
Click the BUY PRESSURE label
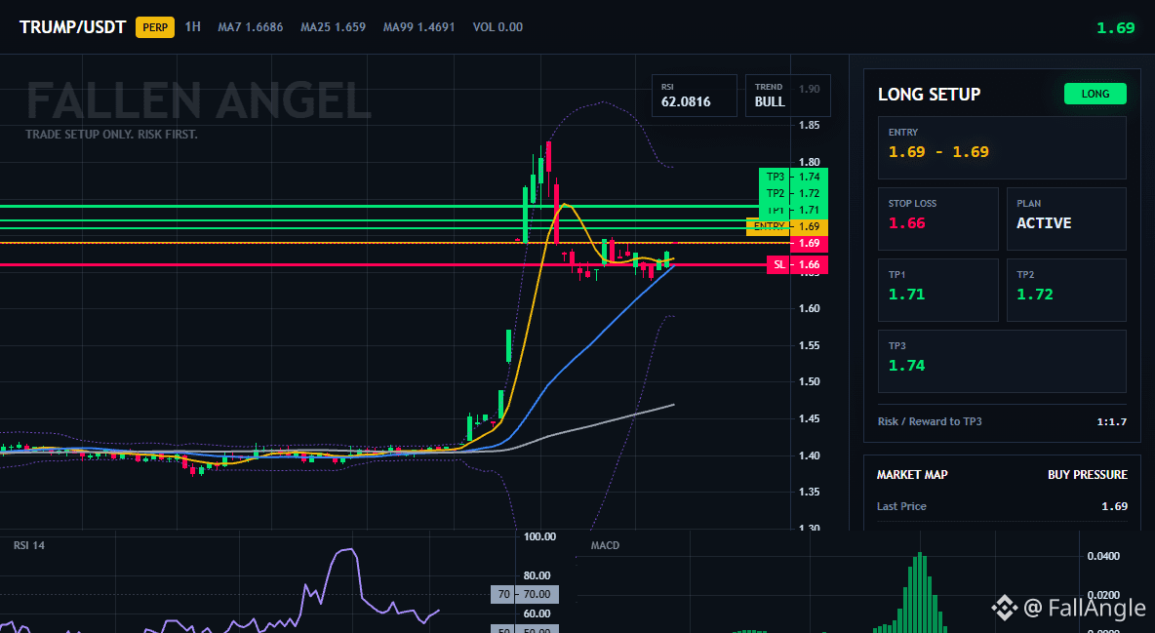click(1088, 475)
